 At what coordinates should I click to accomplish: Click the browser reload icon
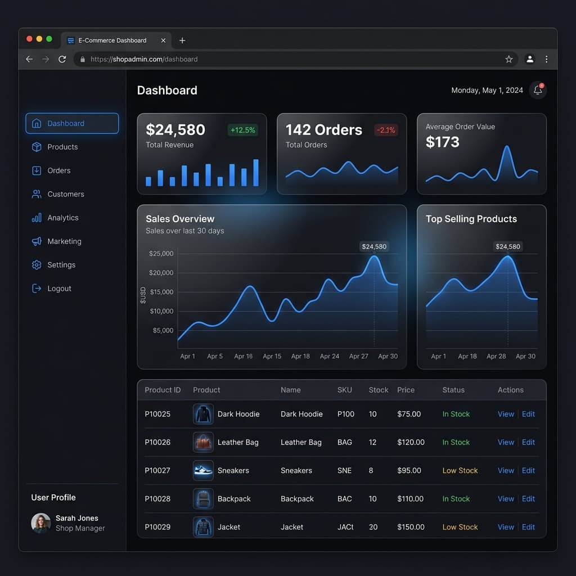(62, 59)
